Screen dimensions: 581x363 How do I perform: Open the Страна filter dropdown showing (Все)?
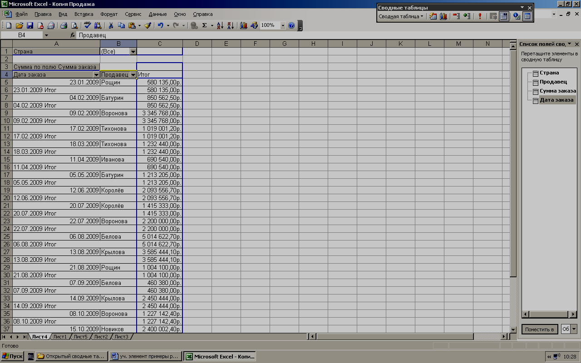tap(133, 52)
